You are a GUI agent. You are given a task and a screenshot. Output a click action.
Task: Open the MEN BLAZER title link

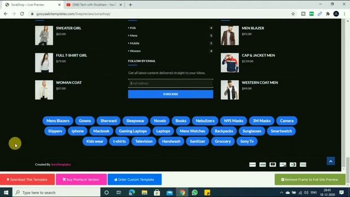pos(253,28)
